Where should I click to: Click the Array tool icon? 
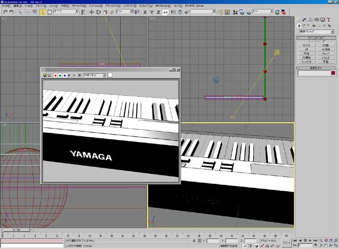click(180, 12)
